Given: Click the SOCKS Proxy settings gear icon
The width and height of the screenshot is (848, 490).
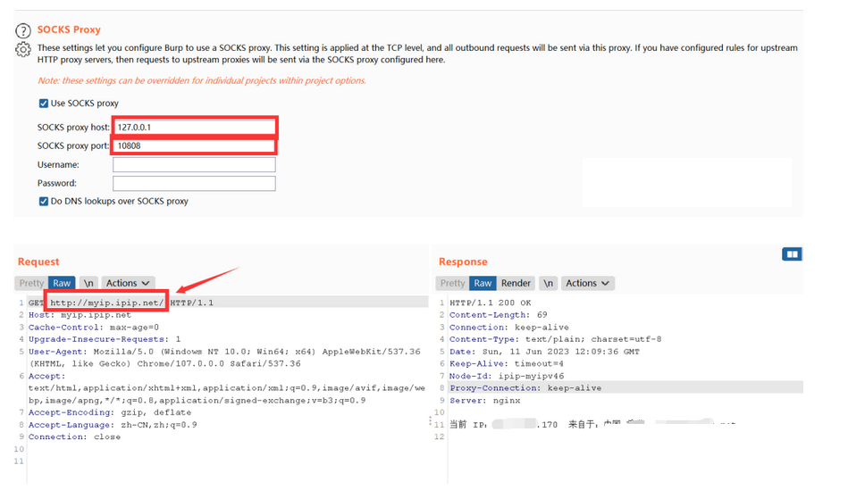Looking at the screenshot, I should (x=23, y=50).
